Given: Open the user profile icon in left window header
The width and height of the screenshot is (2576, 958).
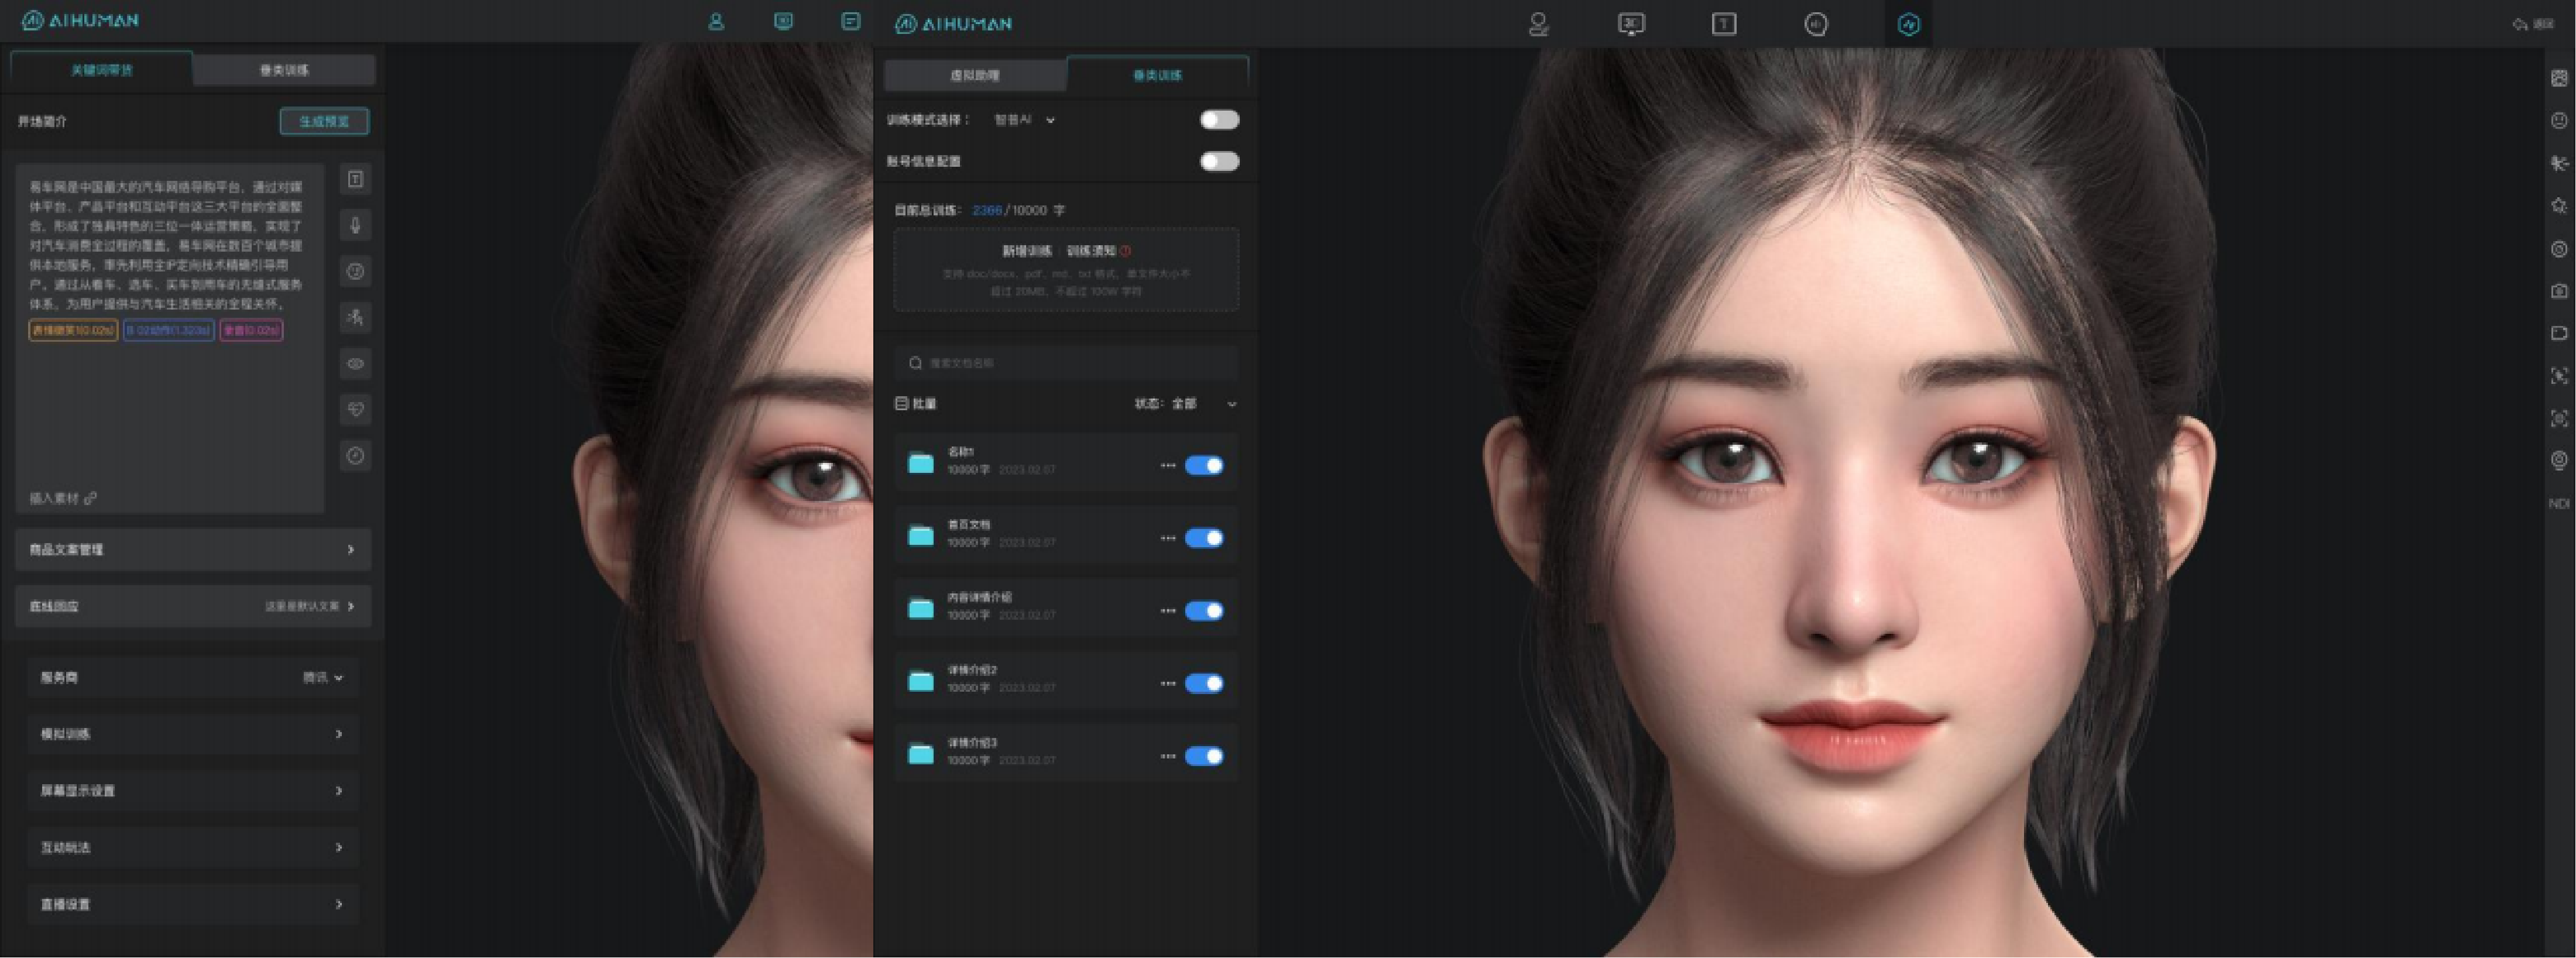Looking at the screenshot, I should (x=716, y=21).
